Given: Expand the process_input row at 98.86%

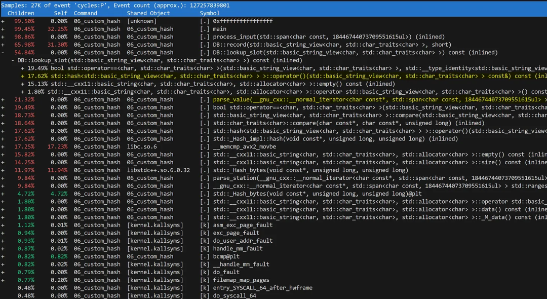Looking at the screenshot, I should coord(3,37).
